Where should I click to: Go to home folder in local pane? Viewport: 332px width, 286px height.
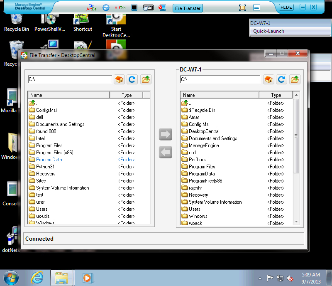pos(119,79)
